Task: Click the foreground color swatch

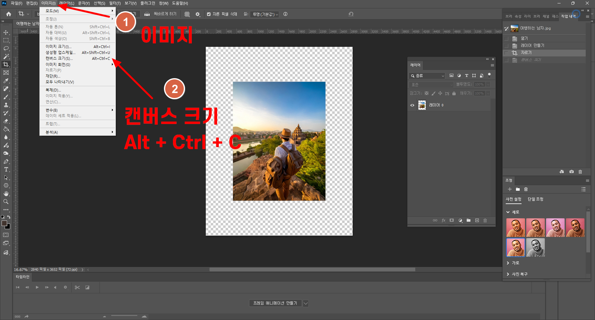Action: [4, 224]
